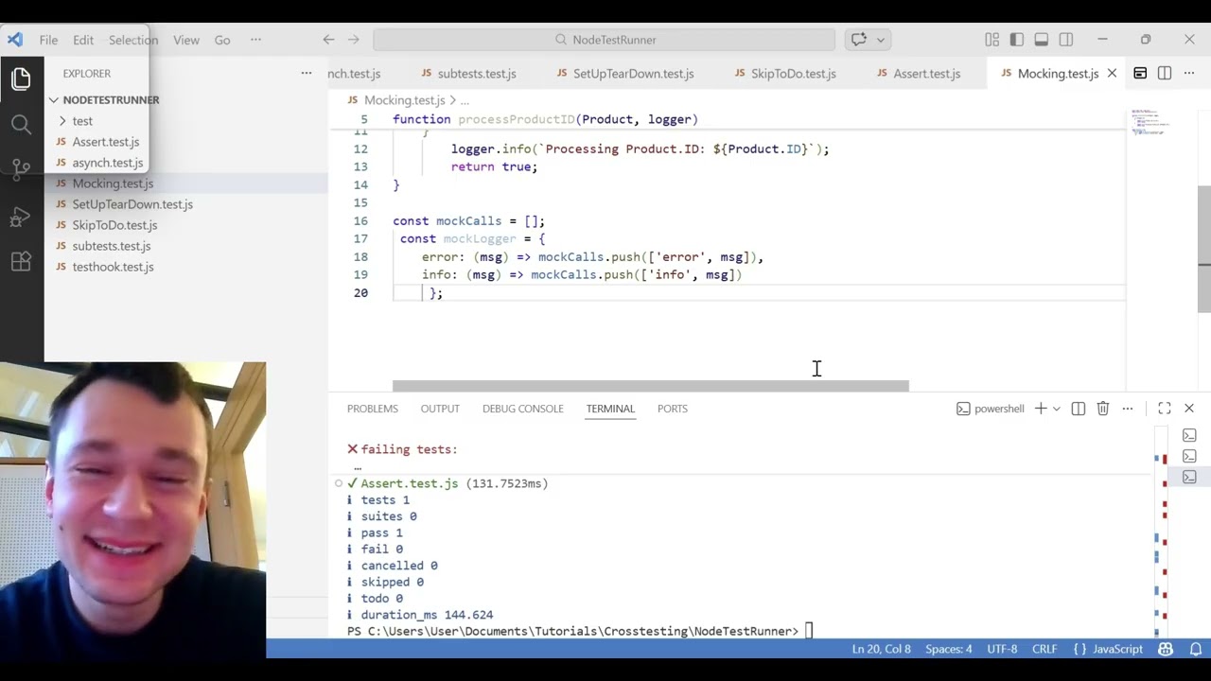
Task: Open Run and Debug view
Action: point(21,217)
